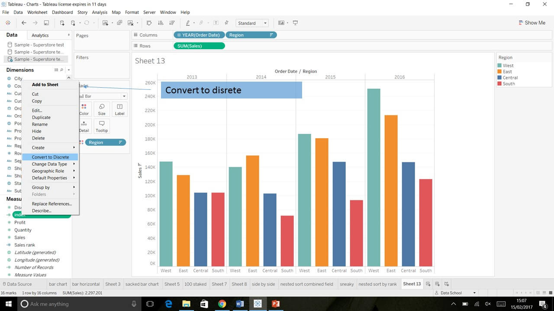Image resolution: width=554 pixels, height=311 pixels.
Task: Click the West color swatch in legend
Action: (x=500, y=66)
